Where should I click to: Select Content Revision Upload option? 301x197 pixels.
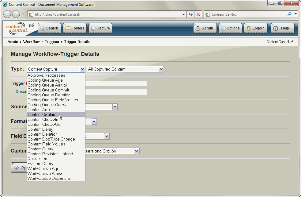pyautogui.click(x=56, y=154)
